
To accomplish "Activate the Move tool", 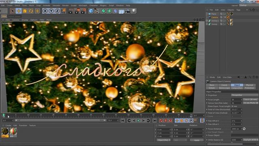I will click(x=19, y=11).
